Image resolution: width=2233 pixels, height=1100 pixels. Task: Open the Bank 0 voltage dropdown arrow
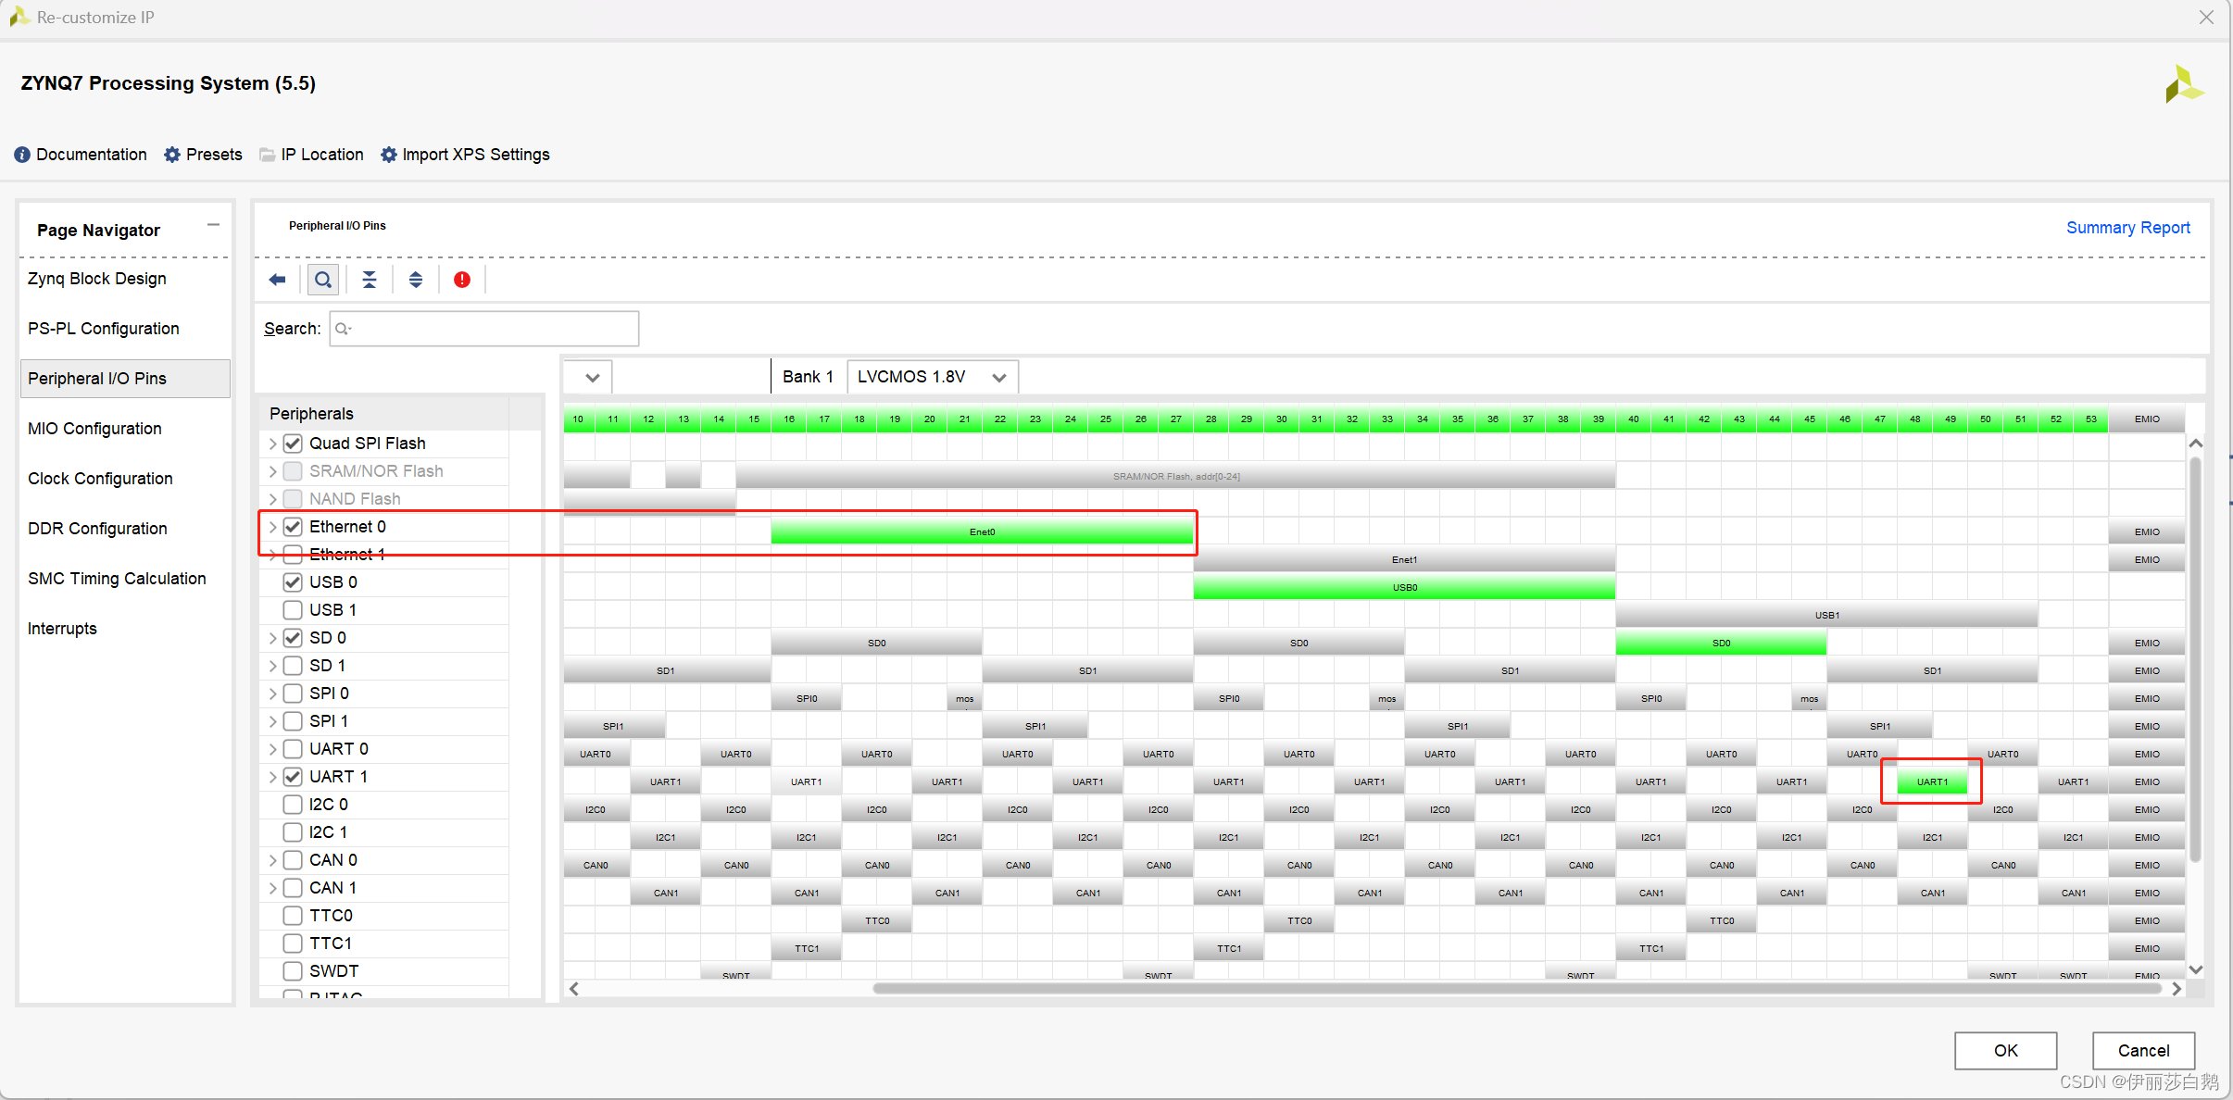coord(593,377)
